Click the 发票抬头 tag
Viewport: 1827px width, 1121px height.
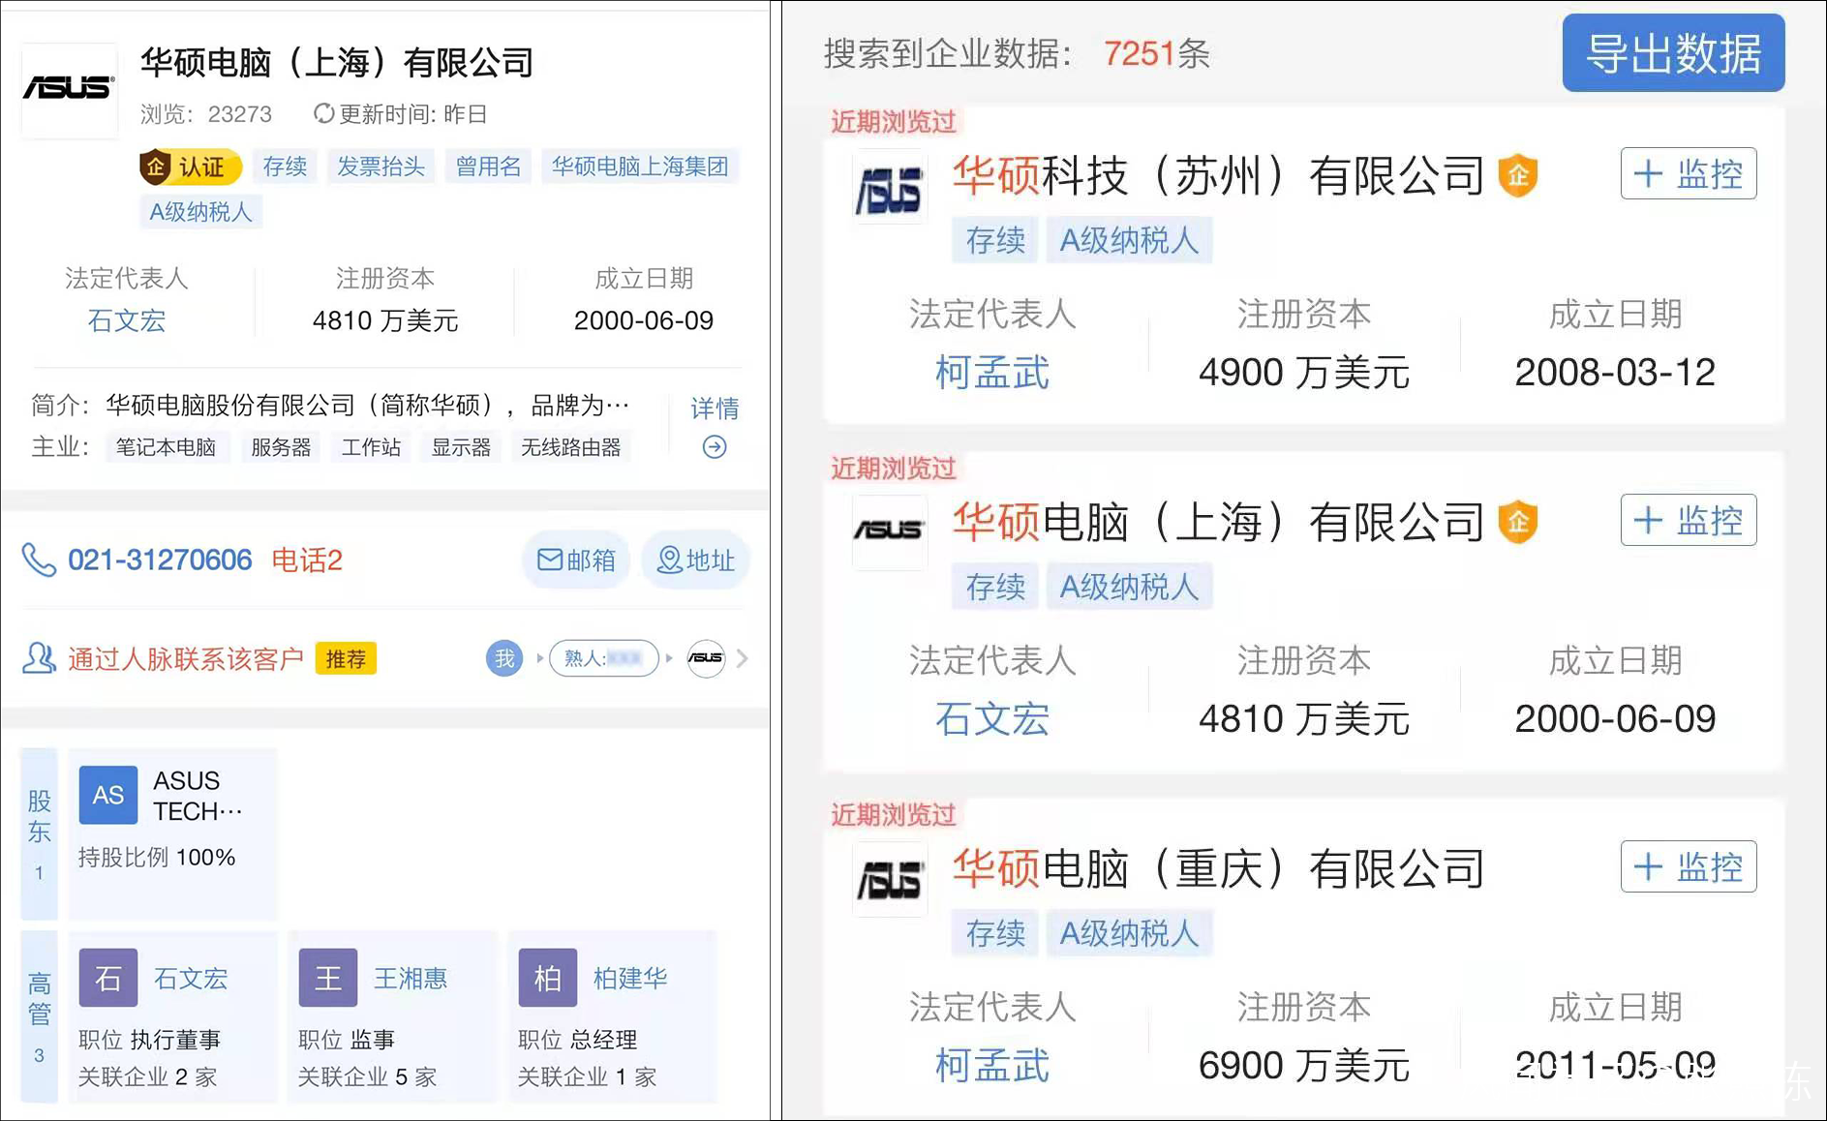tap(381, 167)
